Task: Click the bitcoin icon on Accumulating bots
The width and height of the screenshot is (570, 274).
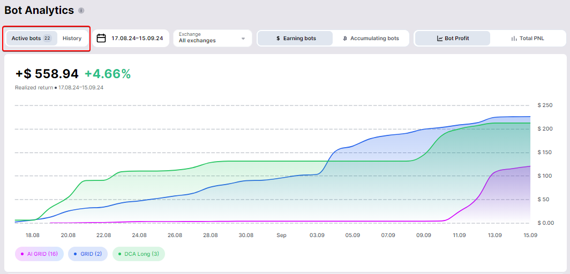Action: tap(345, 39)
